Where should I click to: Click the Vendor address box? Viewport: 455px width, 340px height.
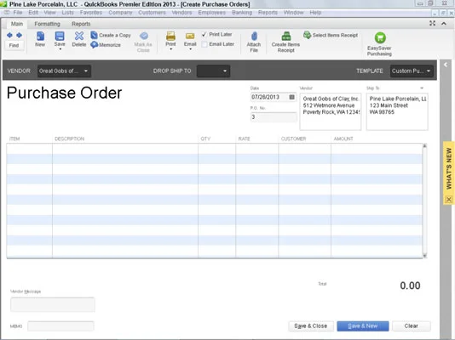click(331, 111)
